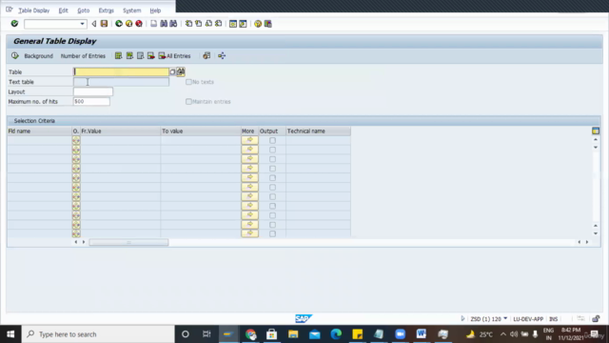Click the second green grid icon in application toolbar
609x343 pixels.
pyautogui.click(x=129, y=56)
